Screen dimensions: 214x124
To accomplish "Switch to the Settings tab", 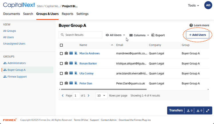I will (83, 14).
